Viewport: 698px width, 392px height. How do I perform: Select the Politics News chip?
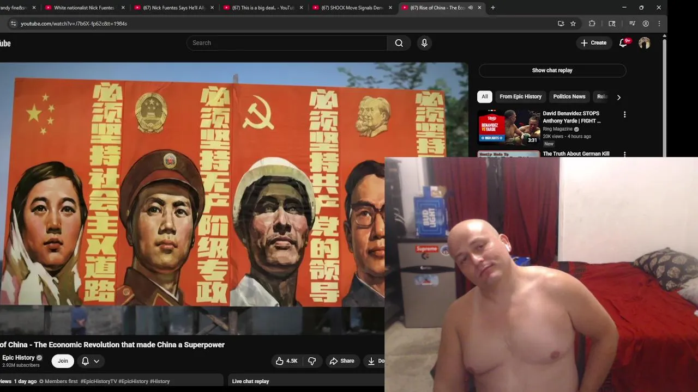(x=569, y=96)
